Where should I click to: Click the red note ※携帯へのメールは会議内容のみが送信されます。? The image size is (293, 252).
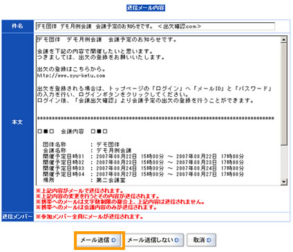(97, 208)
